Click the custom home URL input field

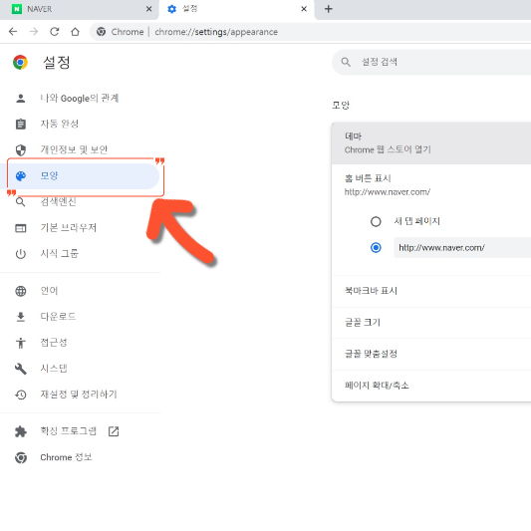pyautogui.click(x=462, y=247)
